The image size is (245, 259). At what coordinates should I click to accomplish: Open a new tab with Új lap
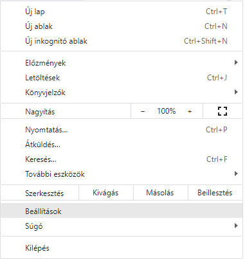point(122,12)
